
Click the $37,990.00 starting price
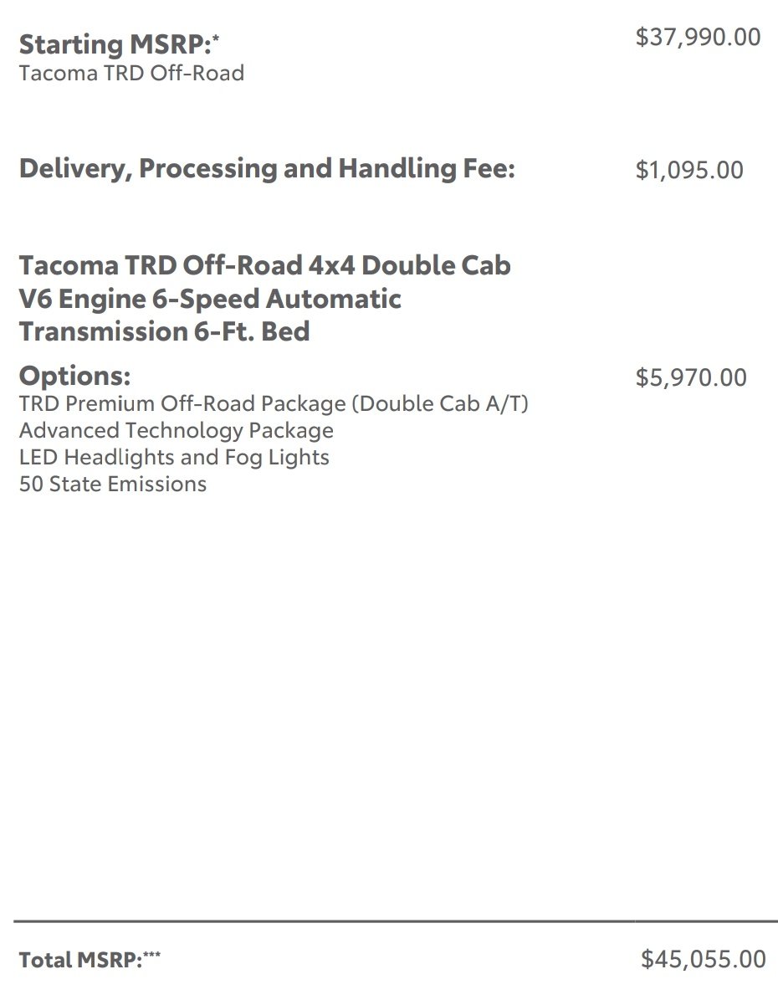pyautogui.click(x=698, y=37)
